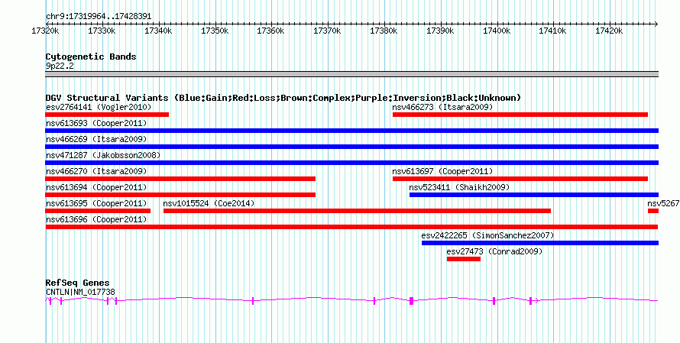Screen dimensions: 680x343
Task: Click the CNTLN|NM_017738 gene label
Action: click(x=80, y=293)
